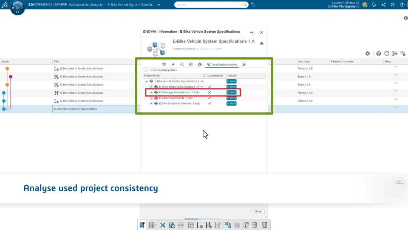Screen dimensions: 408x230
Task: Open notifications bell icon
Action: tap(374, 5)
